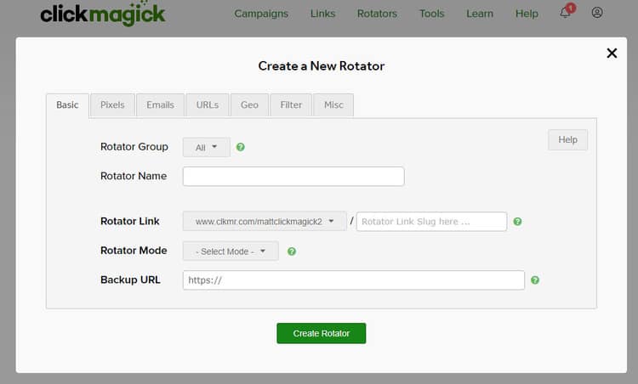Viewport: 638px width, 384px height.
Task: Switch to the Pixels tab
Action: click(x=112, y=104)
